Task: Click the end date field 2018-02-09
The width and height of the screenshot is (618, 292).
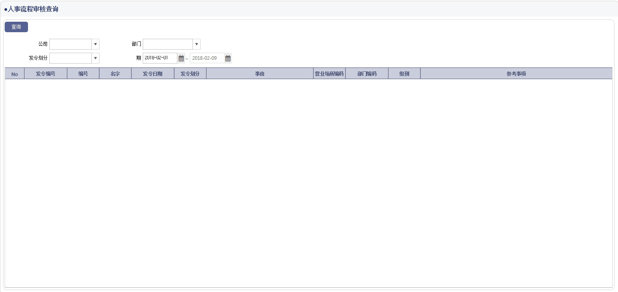Action: pyautogui.click(x=207, y=58)
